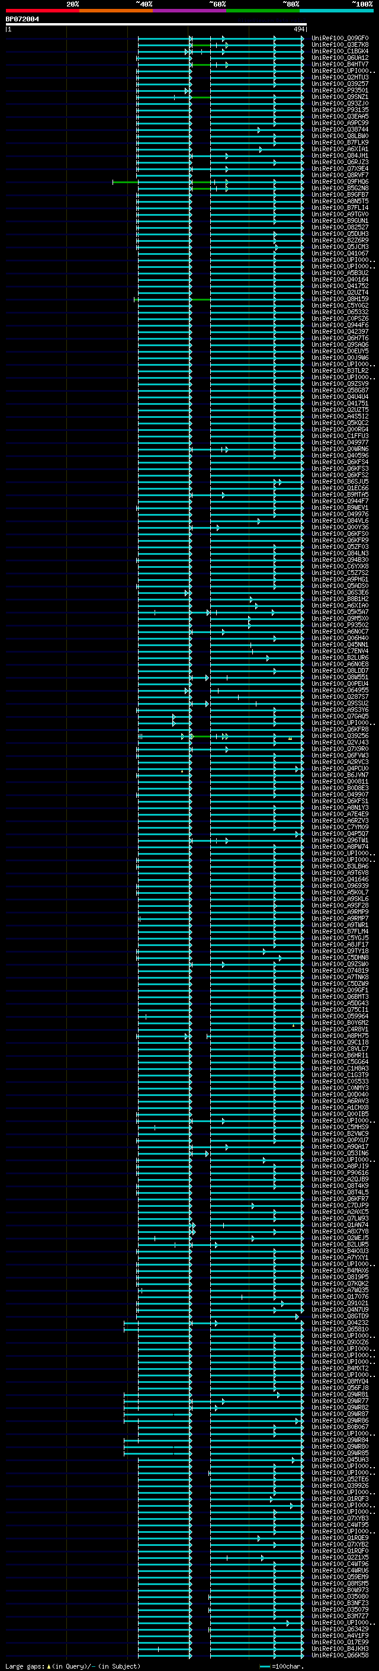Select hit UniRef100_P93135
Image resolution: width=379 pixels, height=1671 pixels.
(340, 110)
